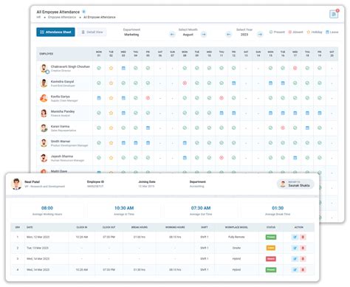Click the orange Leave status badge in row 2

coord(271,248)
